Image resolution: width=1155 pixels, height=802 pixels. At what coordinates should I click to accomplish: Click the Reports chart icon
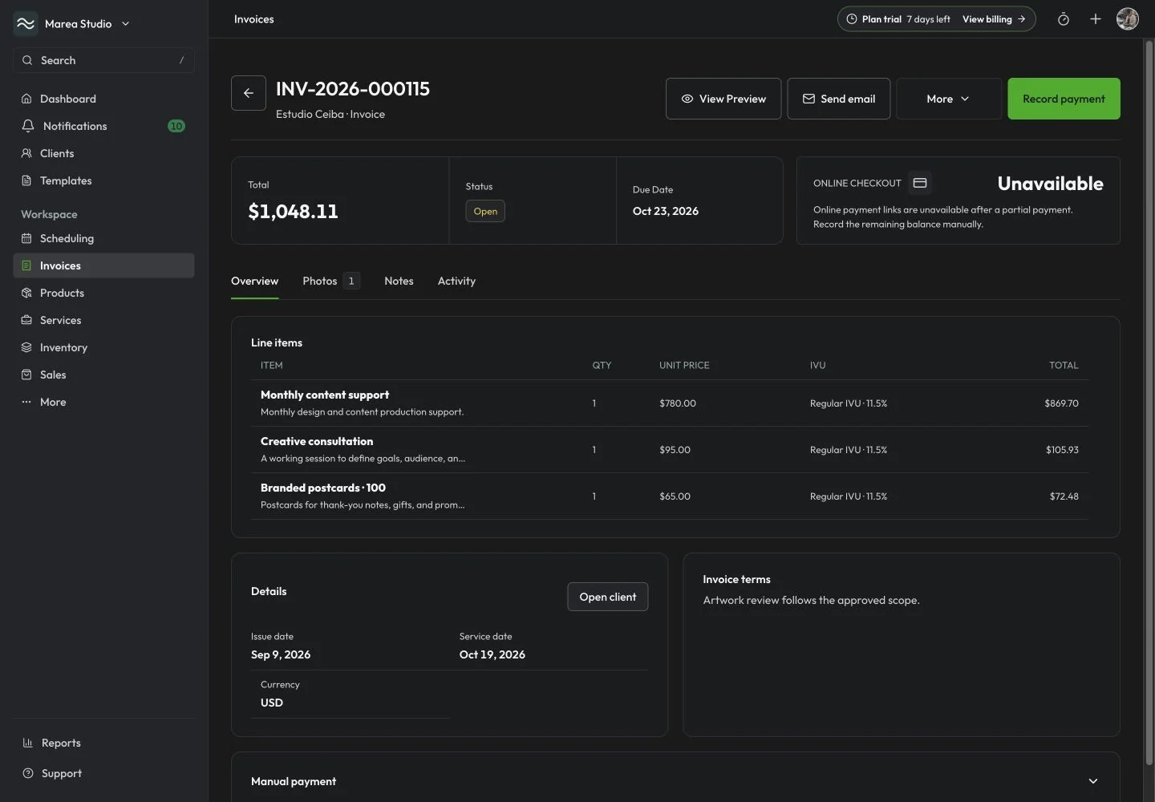point(28,743)
